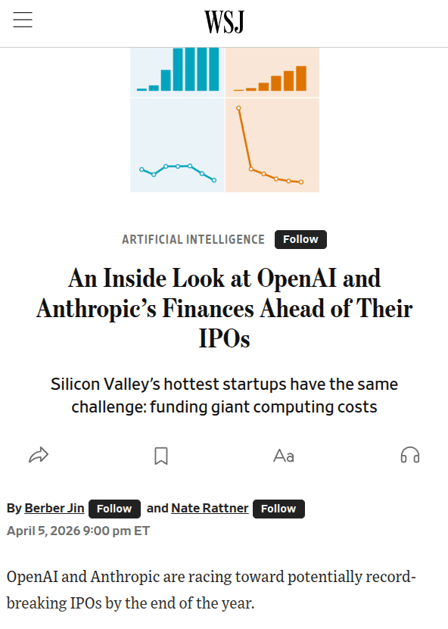The width and height of the screenshot is (448, 629).
Task: Open text size settings with the Aa icon
Action: click(x=284, y=454)
